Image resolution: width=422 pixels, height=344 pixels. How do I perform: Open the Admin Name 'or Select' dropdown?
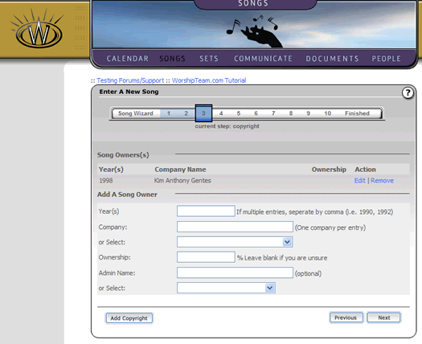(x=226, y=288)
